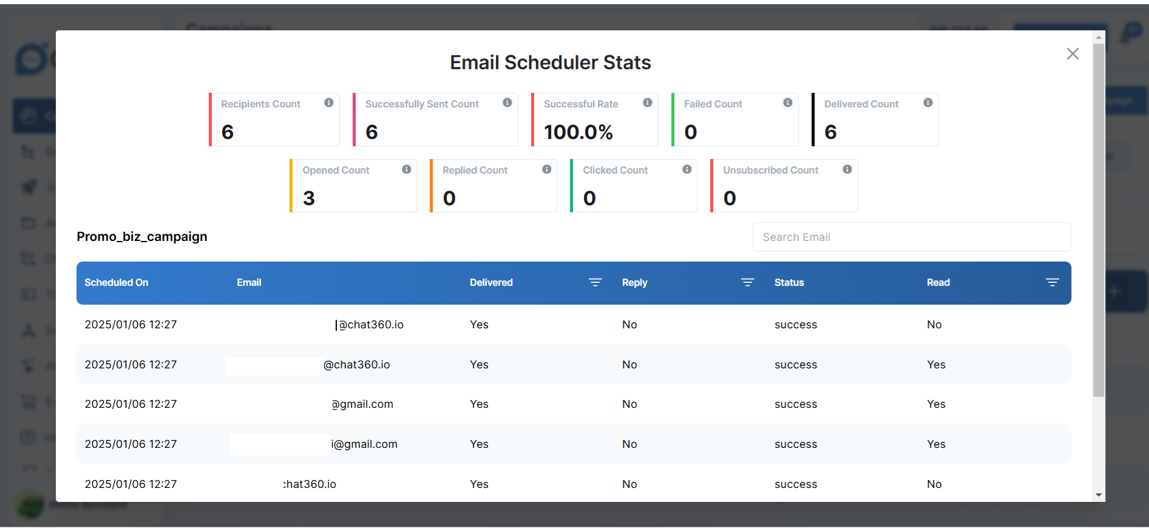The width and height of the screenshot is (1149, 528).
Task: Click info icon on Replied Count card
Action: click(547, 169)
